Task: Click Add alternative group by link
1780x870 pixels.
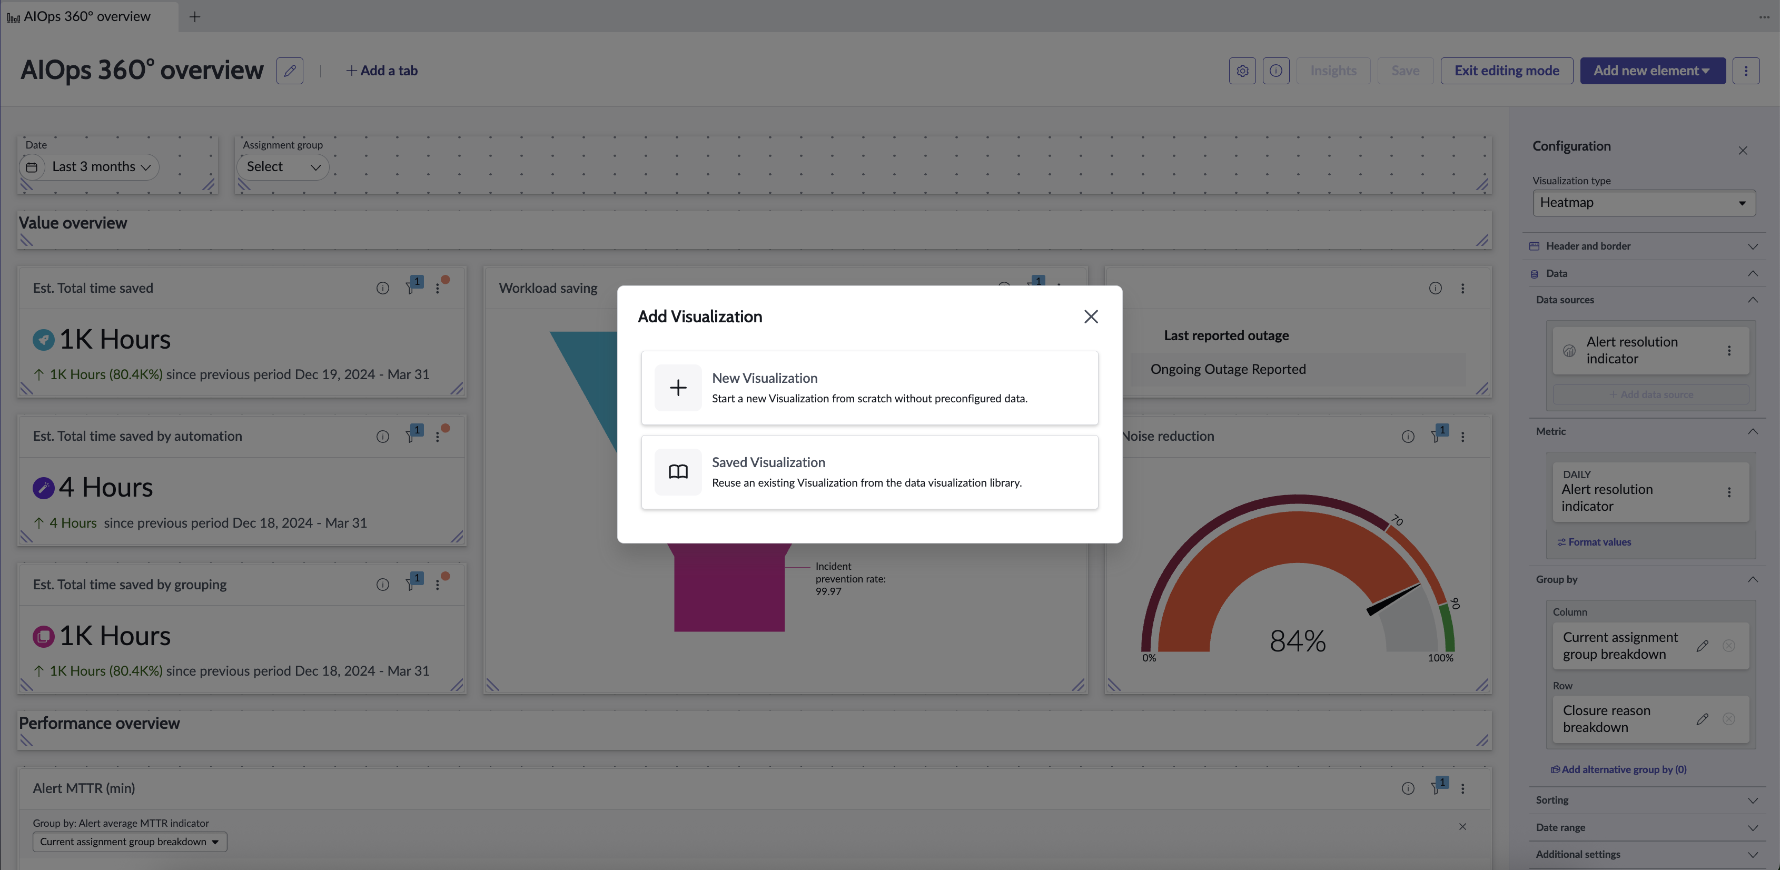Action: click(x=1618, y=770)
